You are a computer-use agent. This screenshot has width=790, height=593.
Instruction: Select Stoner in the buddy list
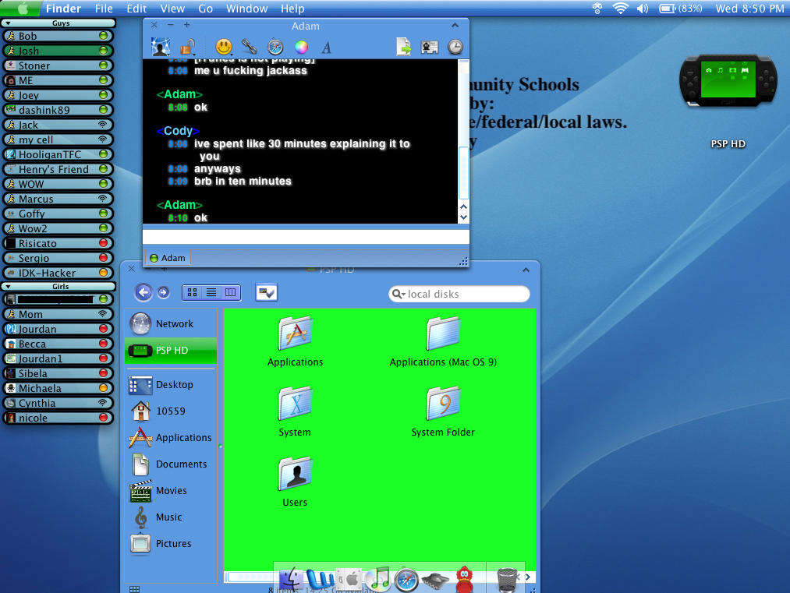[58, 65]
